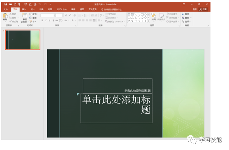Screen dimensions: 229x150
Task: Switch to the 插入 (Insert) ribbon tab
Action: point(24,9)
